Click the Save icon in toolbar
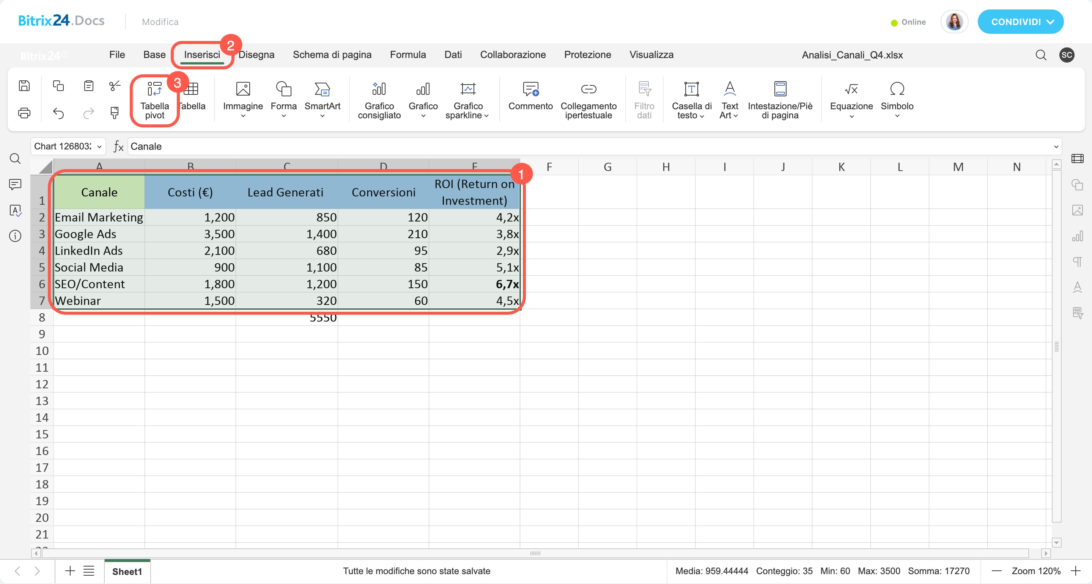1092x584 pixels. (x=24, y=86)
